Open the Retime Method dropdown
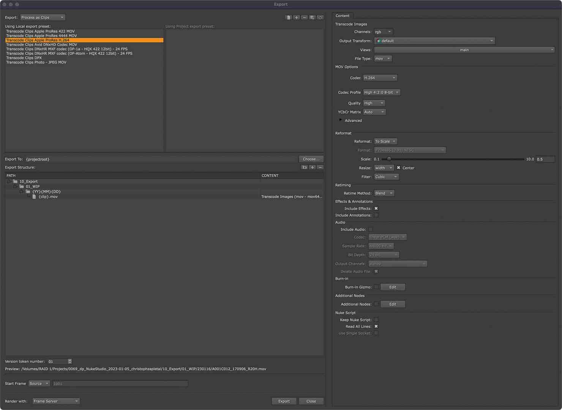 pyautogui.click(x=384, y=193)
